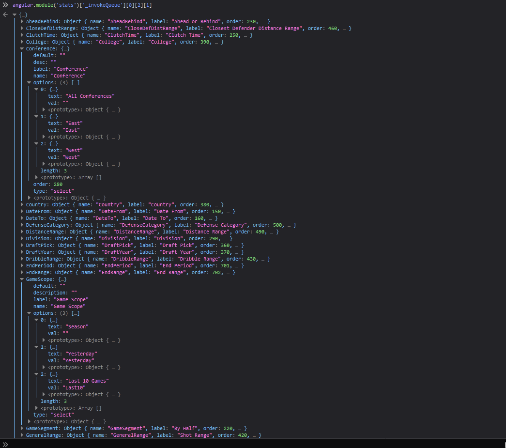The width and height of the screenshot is (506, 448).
Task: Collapse the GameScope object
Action: click(x=22, y=279)
